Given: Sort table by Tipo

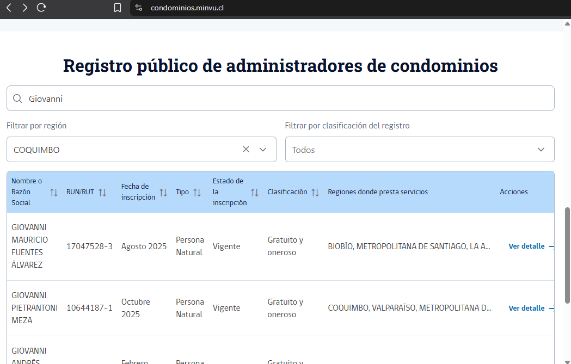Looking at the screenshot, I should tap(197, 192).
